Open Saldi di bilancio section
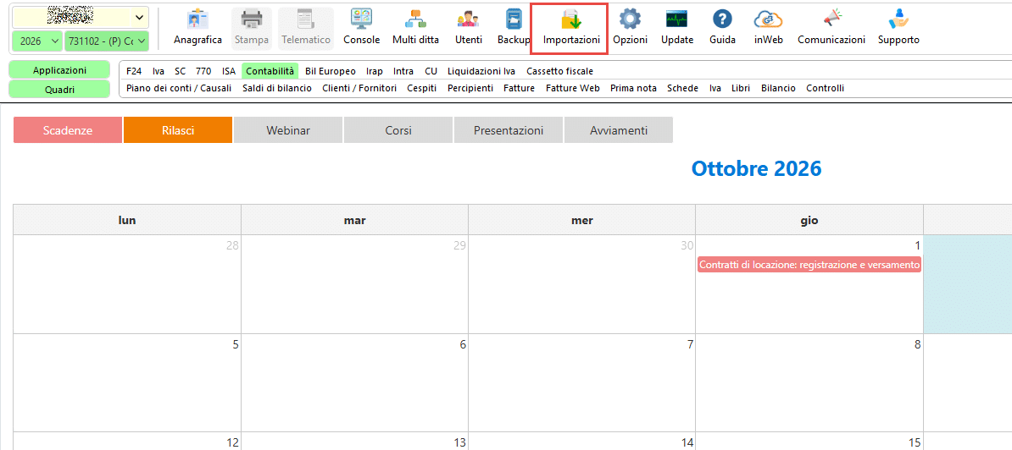 [277, 88]
